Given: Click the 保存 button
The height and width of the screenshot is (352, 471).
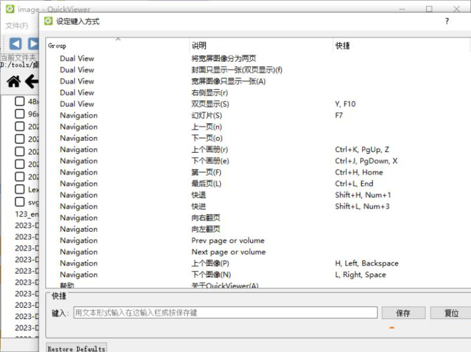Looking at the screenshot, I should click(x=403, y=313).
